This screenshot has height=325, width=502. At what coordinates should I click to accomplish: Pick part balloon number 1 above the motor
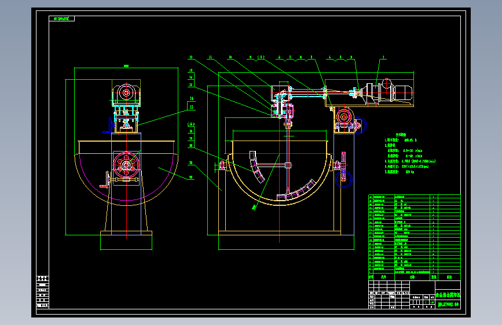(x=383, y=58)
